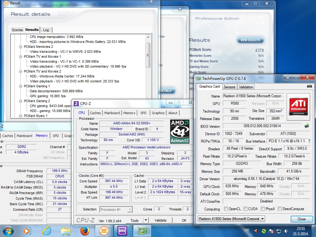Open the Caches tab in front CPU-Z

(95, 113)
